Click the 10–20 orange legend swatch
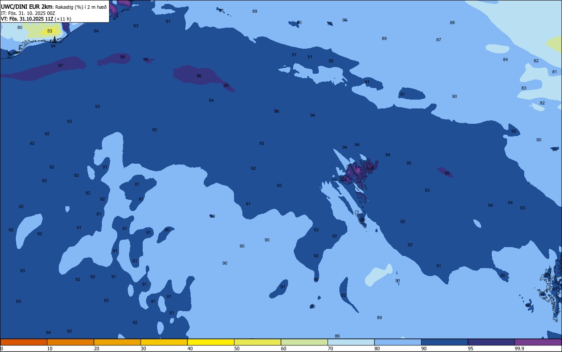Screen dimensions: 562x352 click(x=70, y=342)
